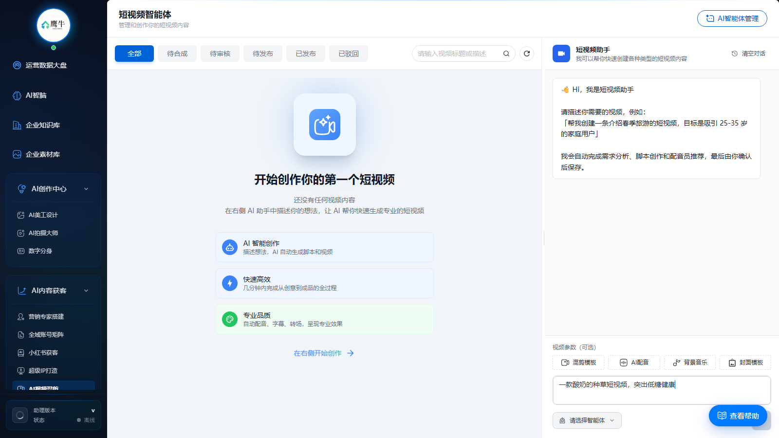
Task: Click the AI 智能创作 feature card
Action: pyautogui.click(x=325, y=247)
